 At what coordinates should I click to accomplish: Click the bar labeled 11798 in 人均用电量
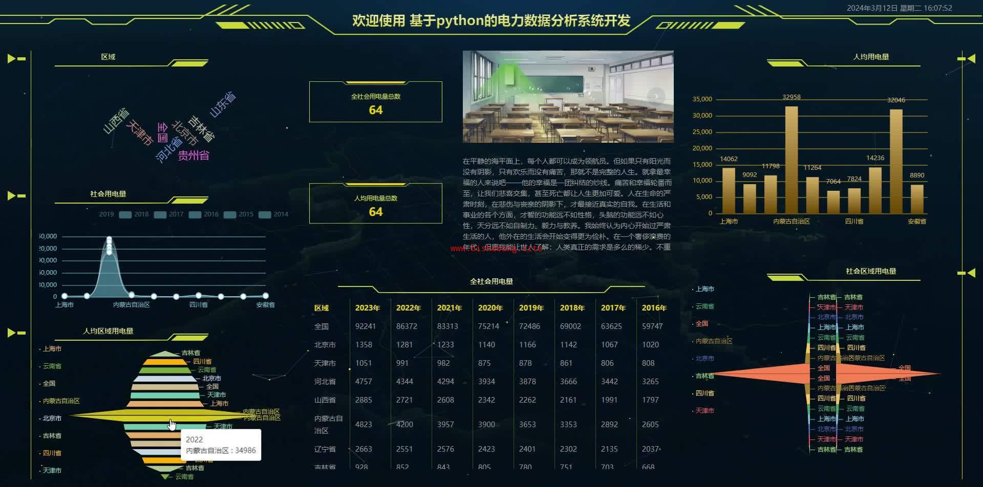[x=771, y=194]
